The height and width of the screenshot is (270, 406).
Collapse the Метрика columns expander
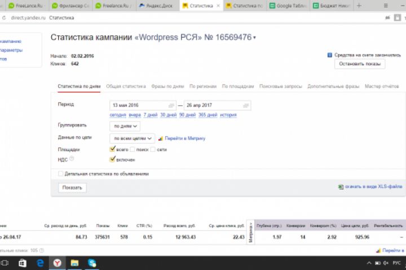click(x=250, y=232)
